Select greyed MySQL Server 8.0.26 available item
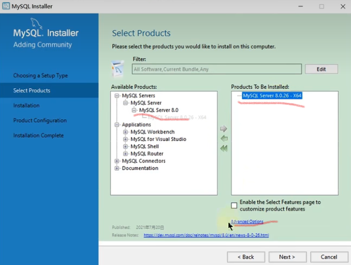The height and width of the screenshot is (265, 351). [177, 117]
